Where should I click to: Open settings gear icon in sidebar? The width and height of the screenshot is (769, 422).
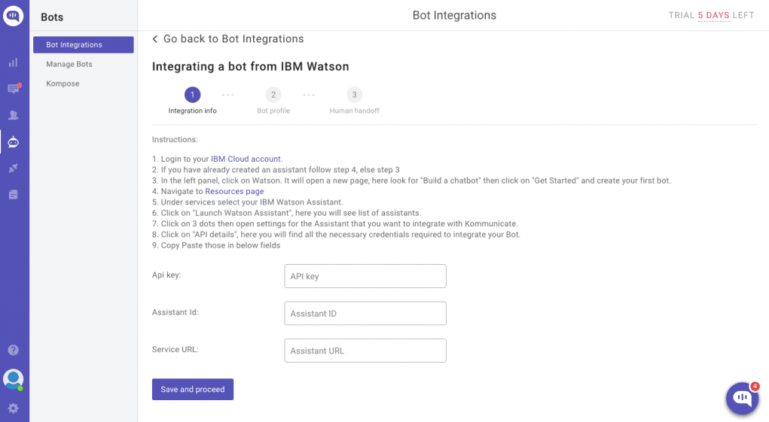pyautogui.click(x=14, y=408)
